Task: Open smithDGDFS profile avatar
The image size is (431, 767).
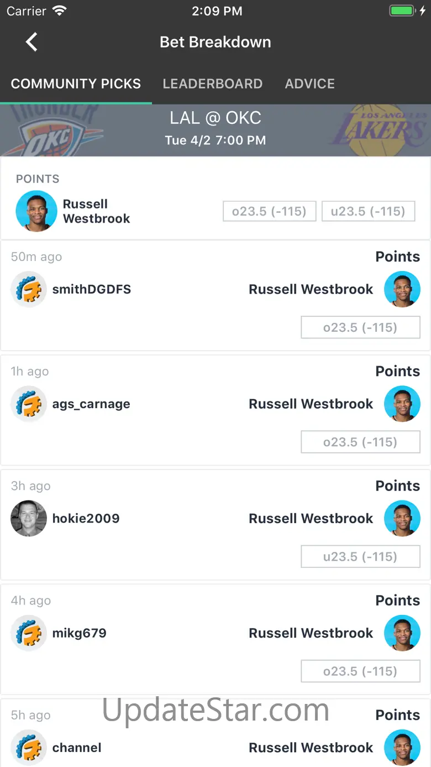Action: [x=29, y=289]
